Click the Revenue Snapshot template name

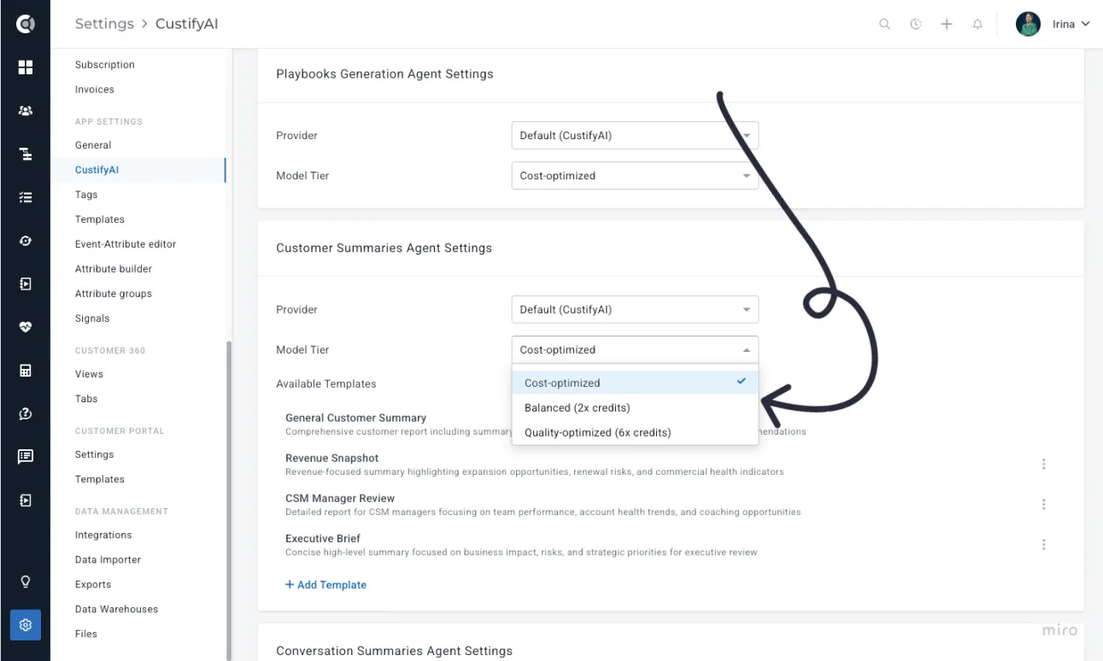332,459
